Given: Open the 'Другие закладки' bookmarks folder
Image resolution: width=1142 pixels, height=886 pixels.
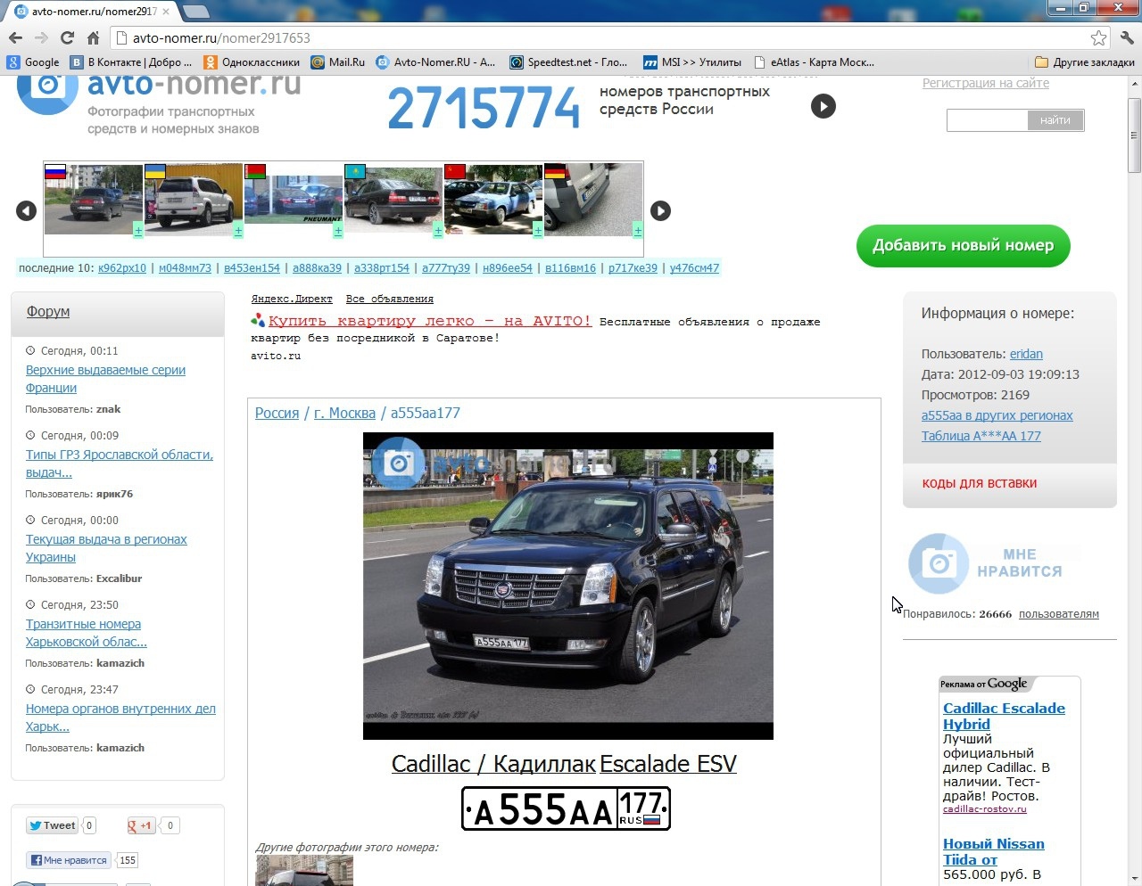Looking at the screenshot, I should coord(1084,62).
